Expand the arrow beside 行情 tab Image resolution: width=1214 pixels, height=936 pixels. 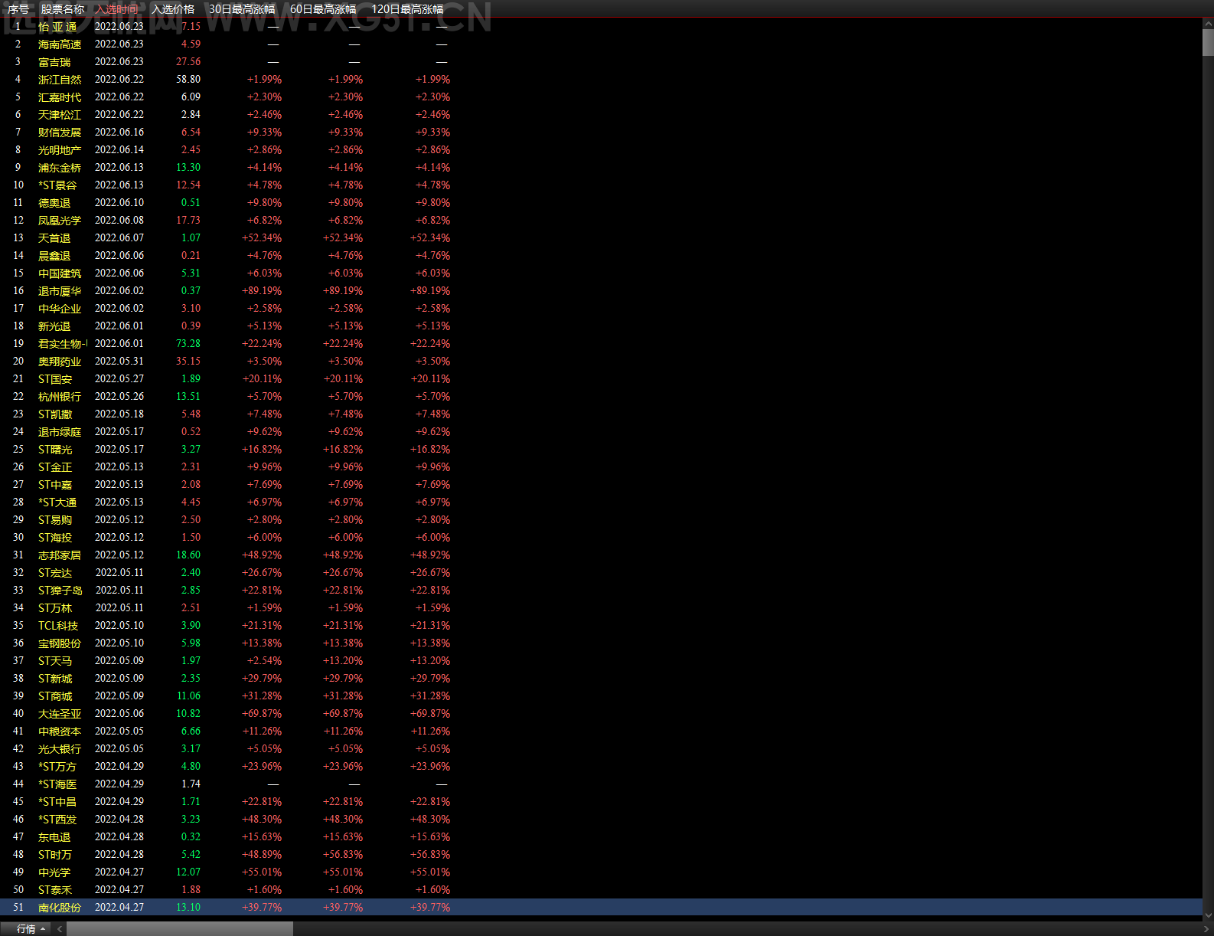pyautogui.click(x=43, y=929)
